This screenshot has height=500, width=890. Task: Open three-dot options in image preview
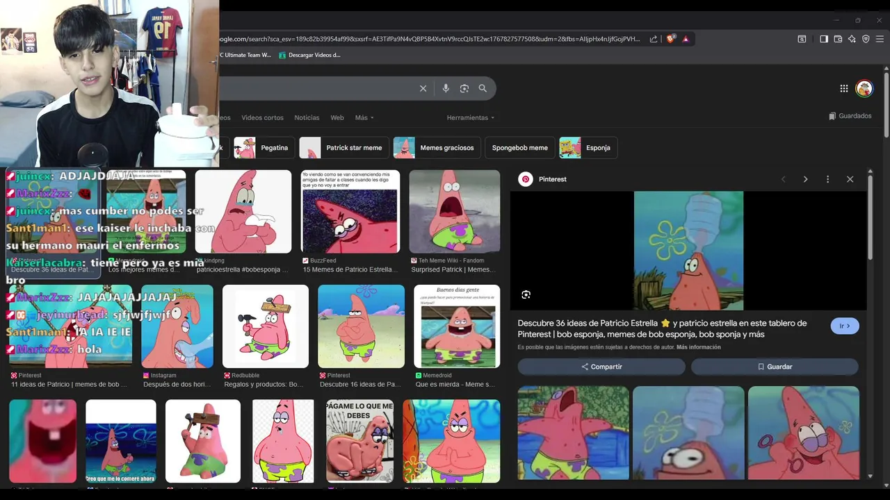827,179
